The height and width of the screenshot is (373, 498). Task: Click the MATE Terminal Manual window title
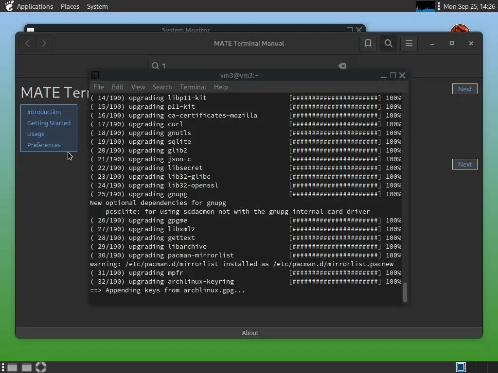[x=249, y=43]
